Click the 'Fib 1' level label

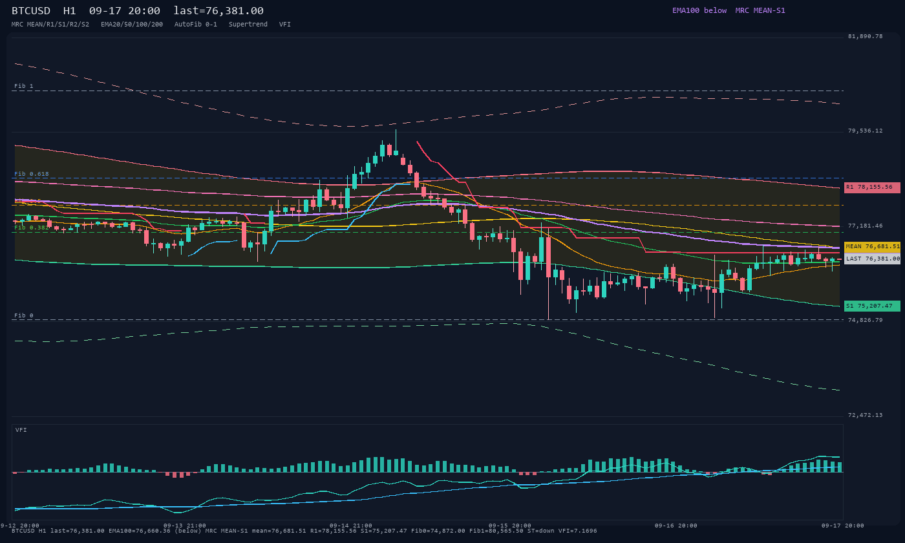click(x=24, y=86)
